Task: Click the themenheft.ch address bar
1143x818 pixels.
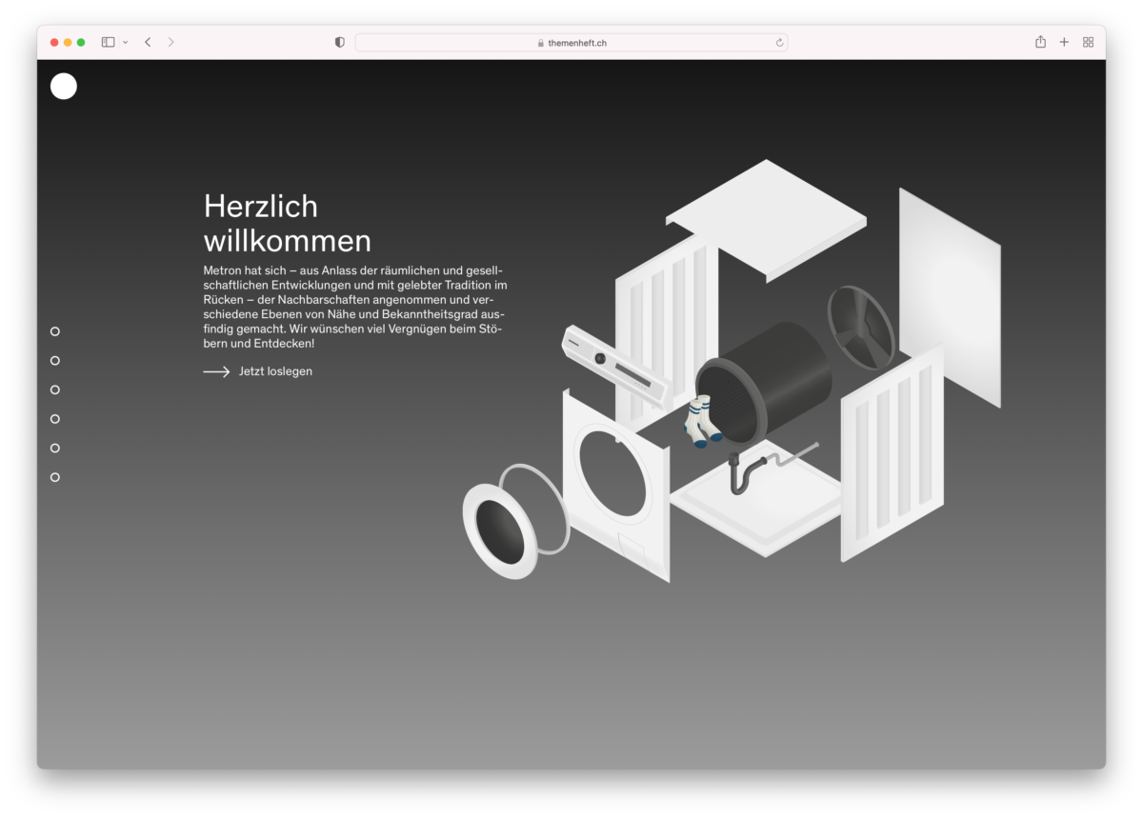Action: 571,42
